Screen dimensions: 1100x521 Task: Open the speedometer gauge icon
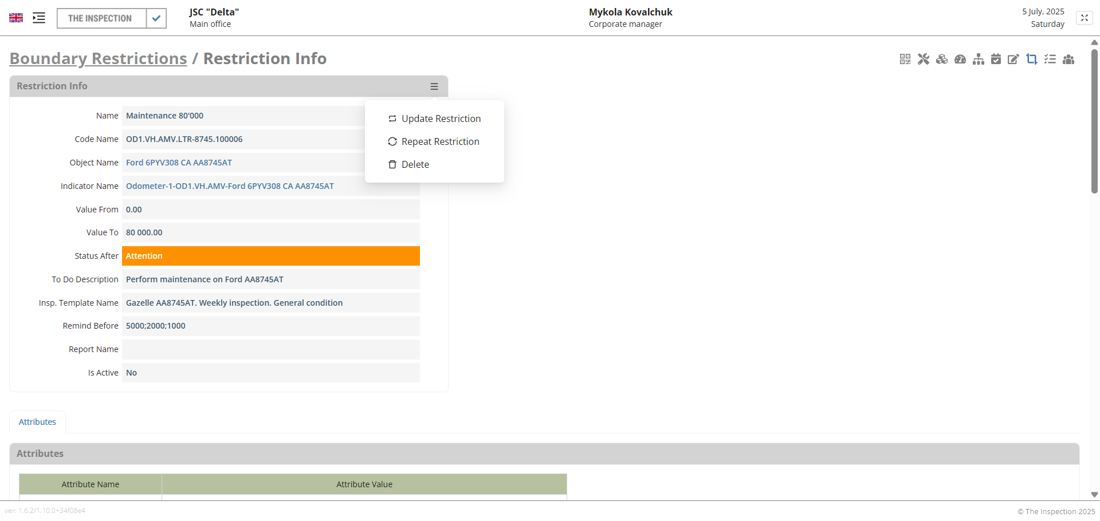coord(960,59)
